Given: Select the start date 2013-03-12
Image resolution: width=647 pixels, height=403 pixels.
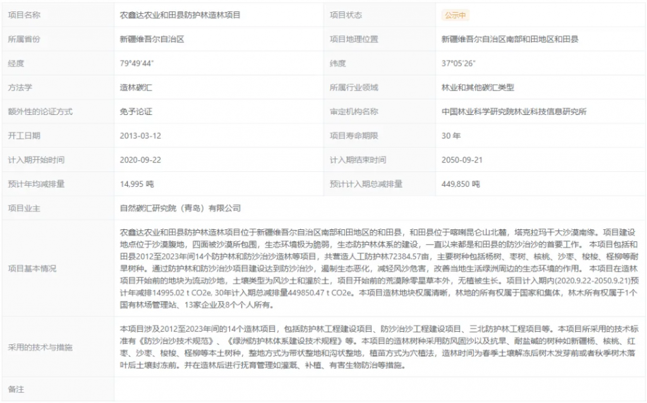Looking at the screenshot, I should coord(140,136).
